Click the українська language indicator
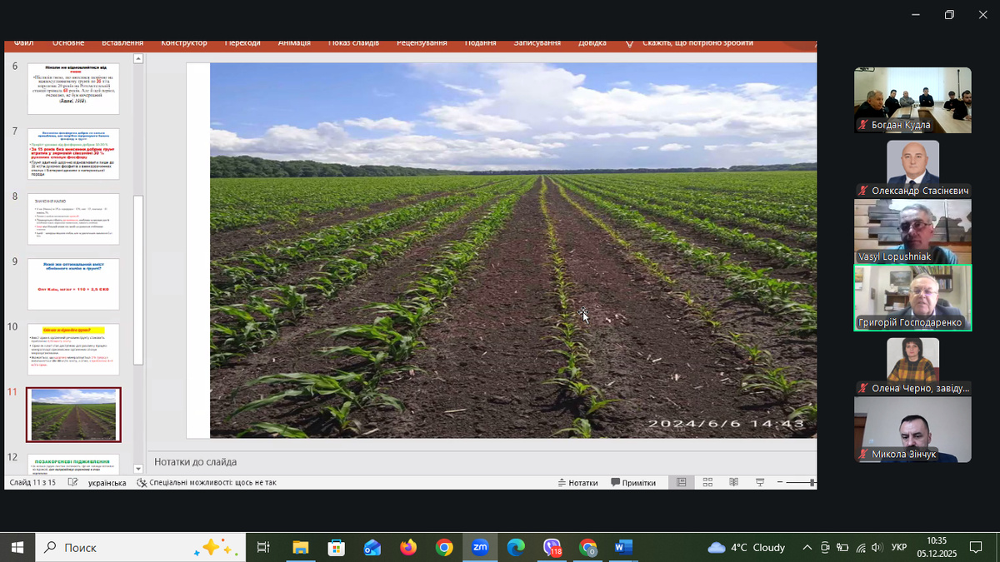The width and height of the screenshot is (1000, 562). click(x=107, y=483)
